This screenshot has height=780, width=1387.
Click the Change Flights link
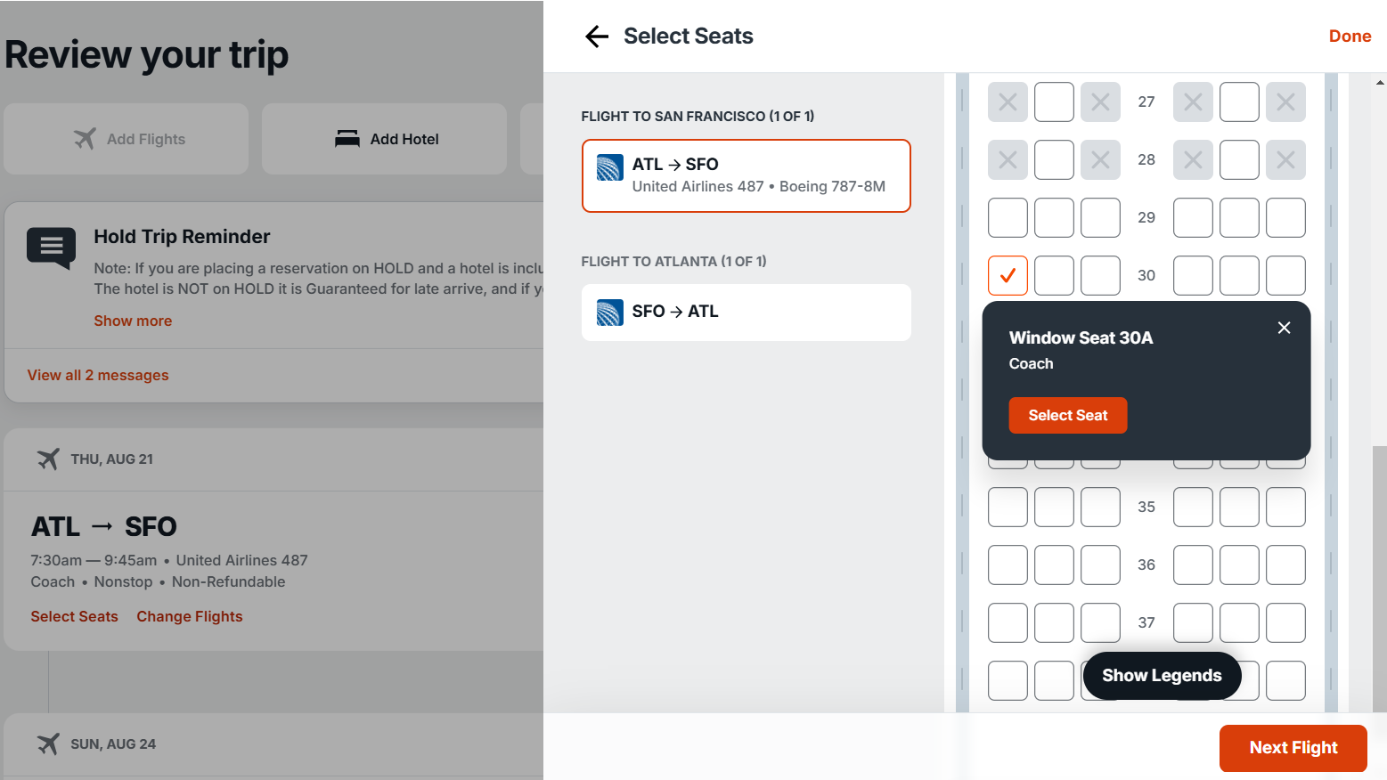[x=189, y=616]
